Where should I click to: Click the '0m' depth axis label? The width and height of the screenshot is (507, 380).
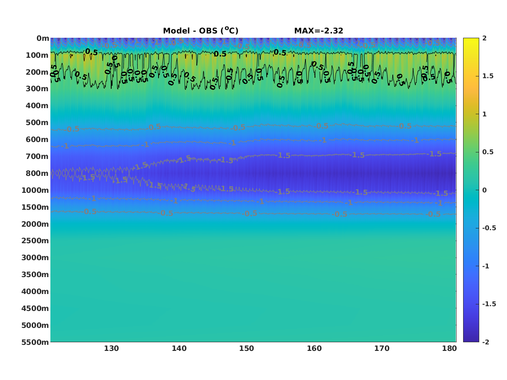point(43,39)
